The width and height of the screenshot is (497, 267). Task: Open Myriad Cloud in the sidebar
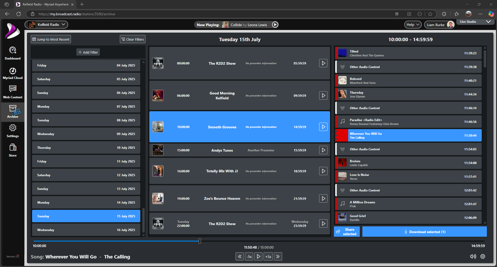(13, 73)
